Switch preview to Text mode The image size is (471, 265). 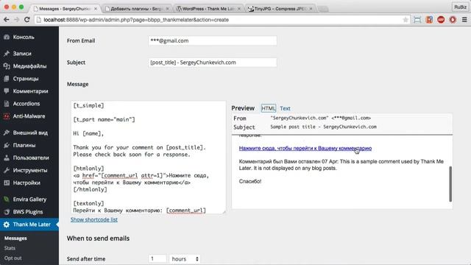(x=285, y=108)
